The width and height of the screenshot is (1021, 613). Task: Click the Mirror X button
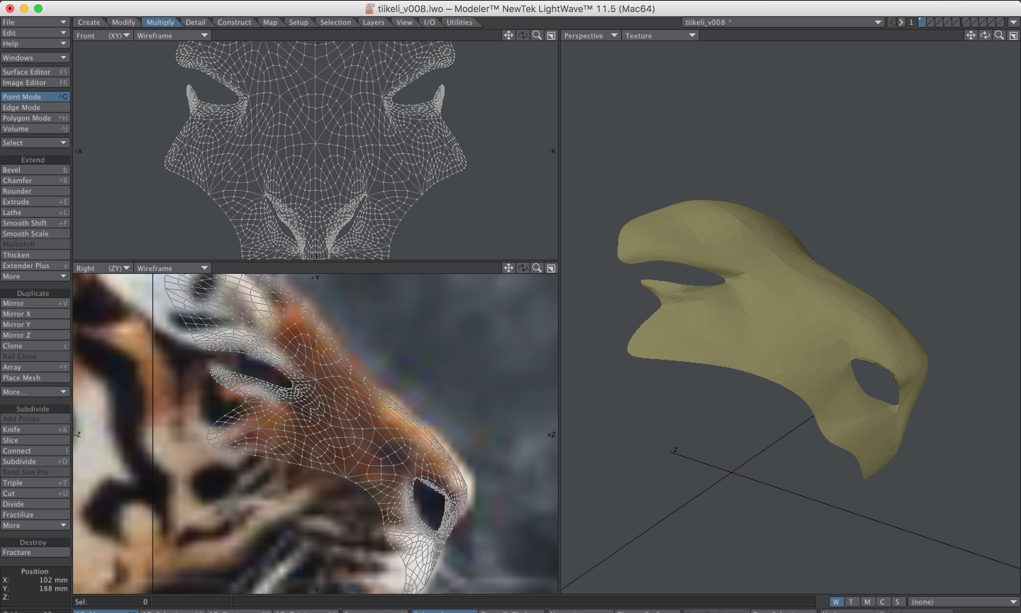click(x=35, y=314)
